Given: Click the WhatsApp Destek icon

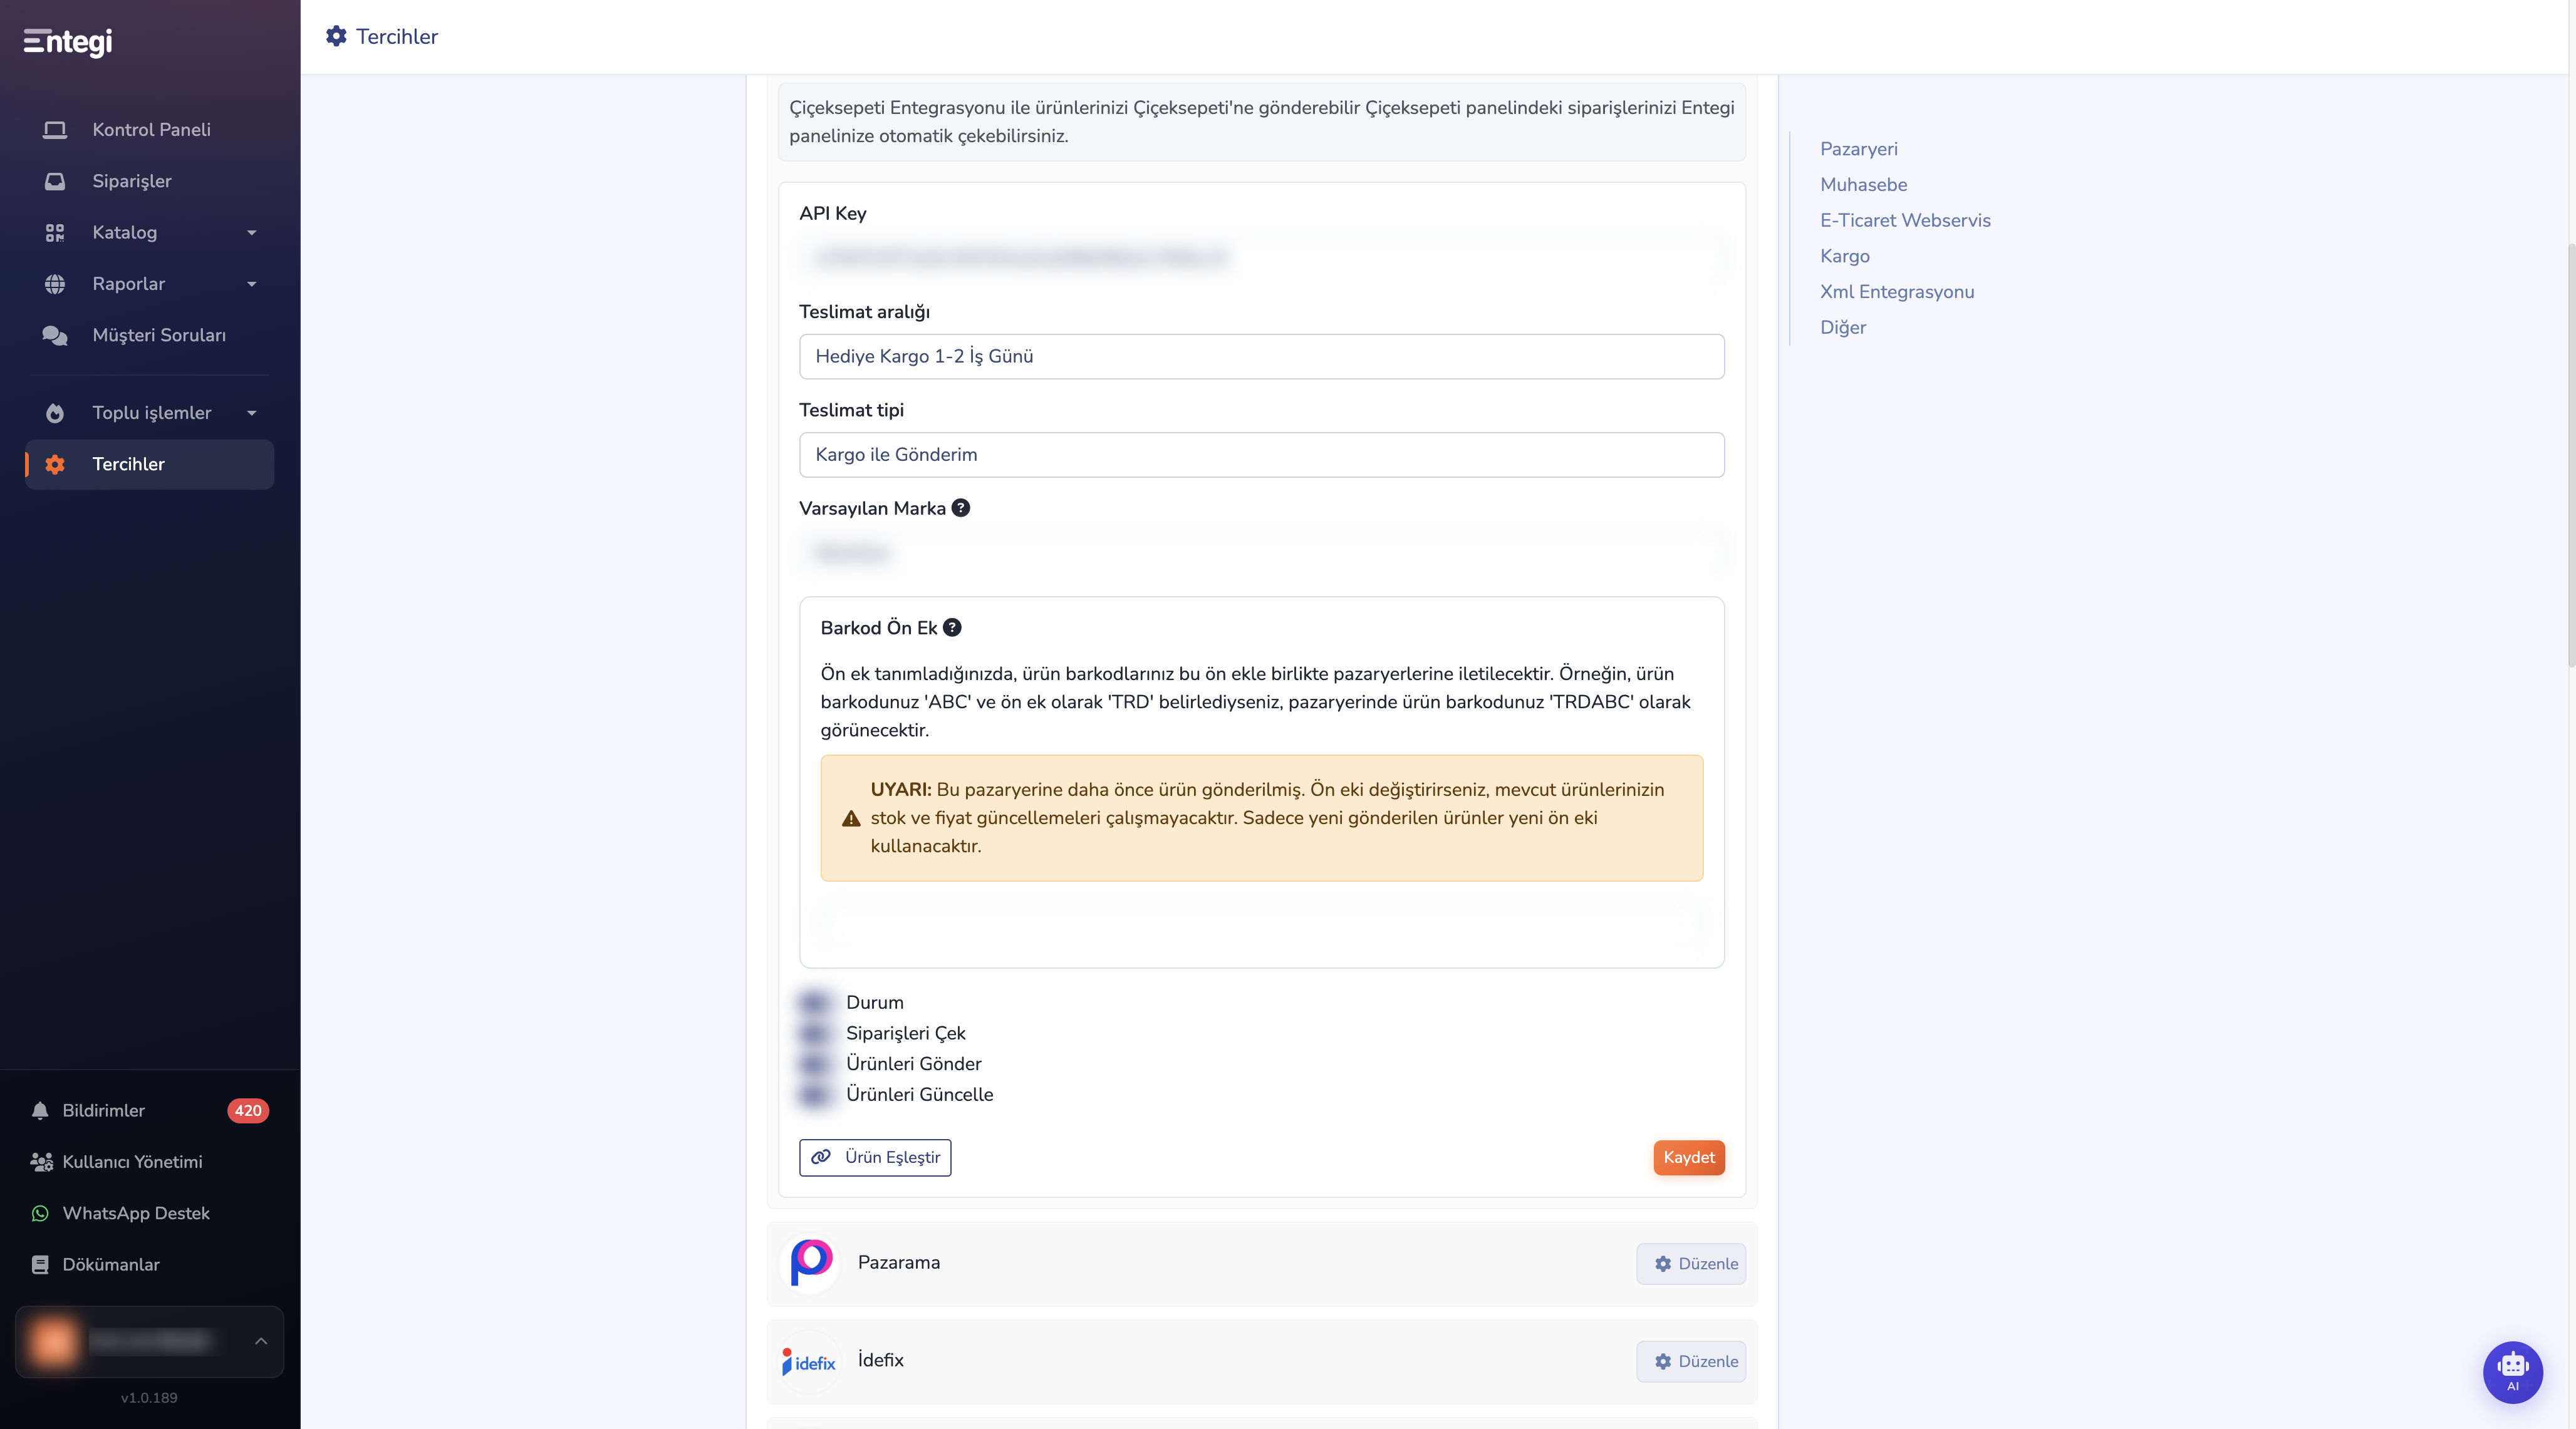Looking at the screenshot, I should click(x=40, y=1213).
